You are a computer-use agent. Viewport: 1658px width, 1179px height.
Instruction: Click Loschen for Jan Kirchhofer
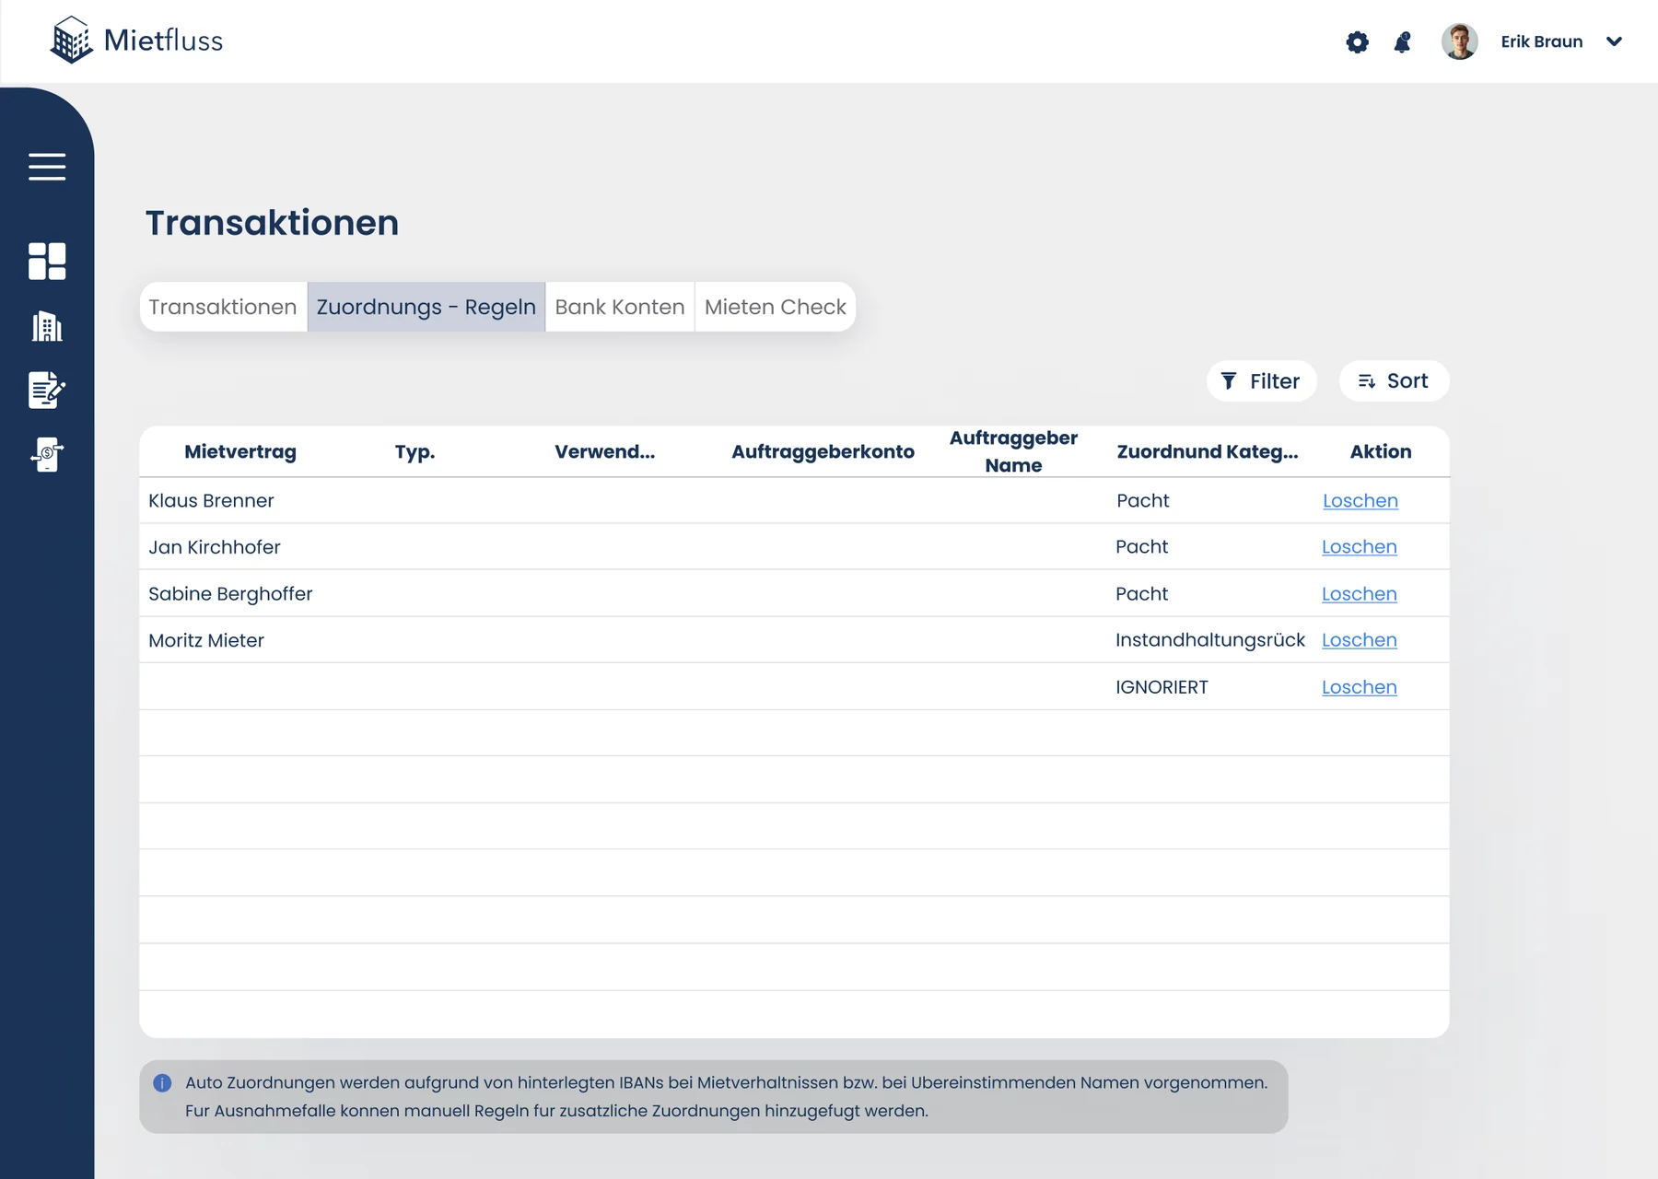tap(1360, 547)
